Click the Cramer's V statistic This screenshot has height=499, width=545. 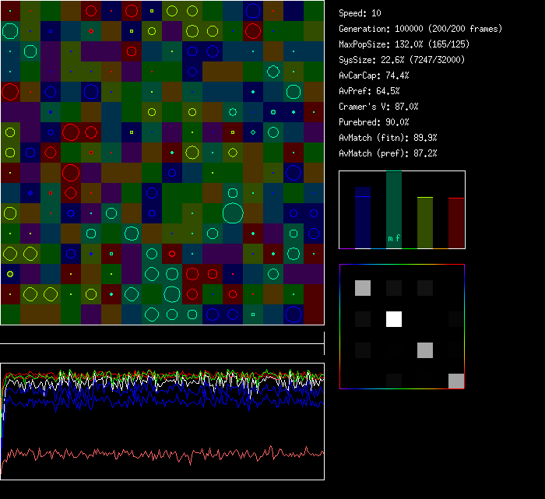coord(379,107)
